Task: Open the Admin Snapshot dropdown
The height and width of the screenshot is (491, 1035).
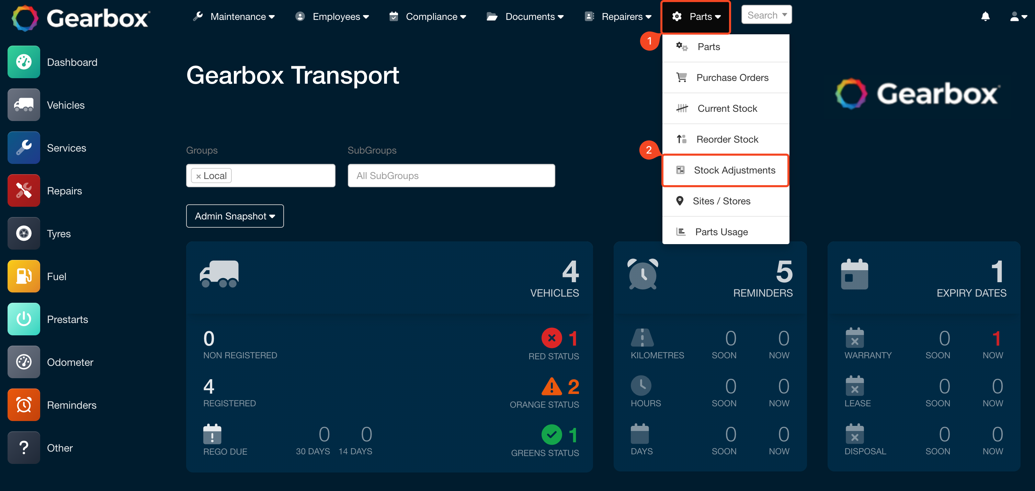Action: click(235, 216)
